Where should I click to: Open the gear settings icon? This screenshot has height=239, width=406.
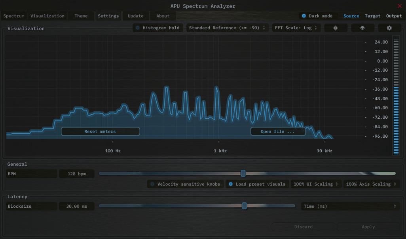click(389, 28)
